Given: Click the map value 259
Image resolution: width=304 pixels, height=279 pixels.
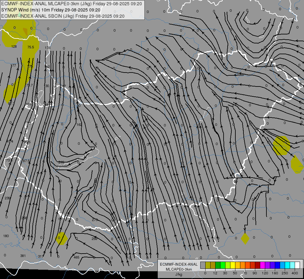Looking at the screenshot, I should tap(94, 239).
